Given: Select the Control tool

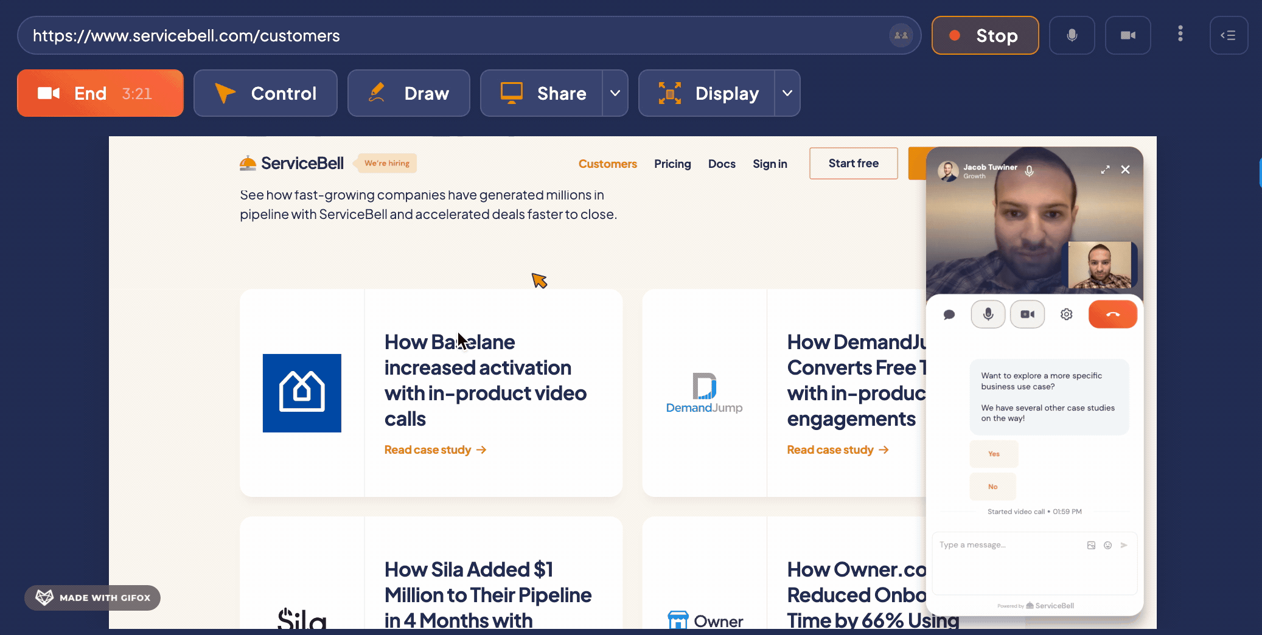Looking at the screenshot, I should (x=265, y=93).
